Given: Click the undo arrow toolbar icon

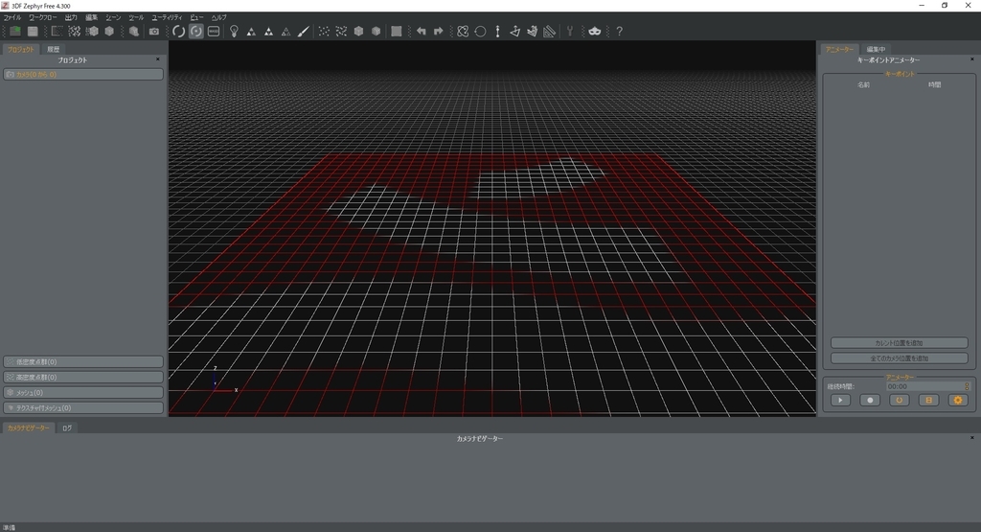Looking at the screenshot, I should point(422,32).
